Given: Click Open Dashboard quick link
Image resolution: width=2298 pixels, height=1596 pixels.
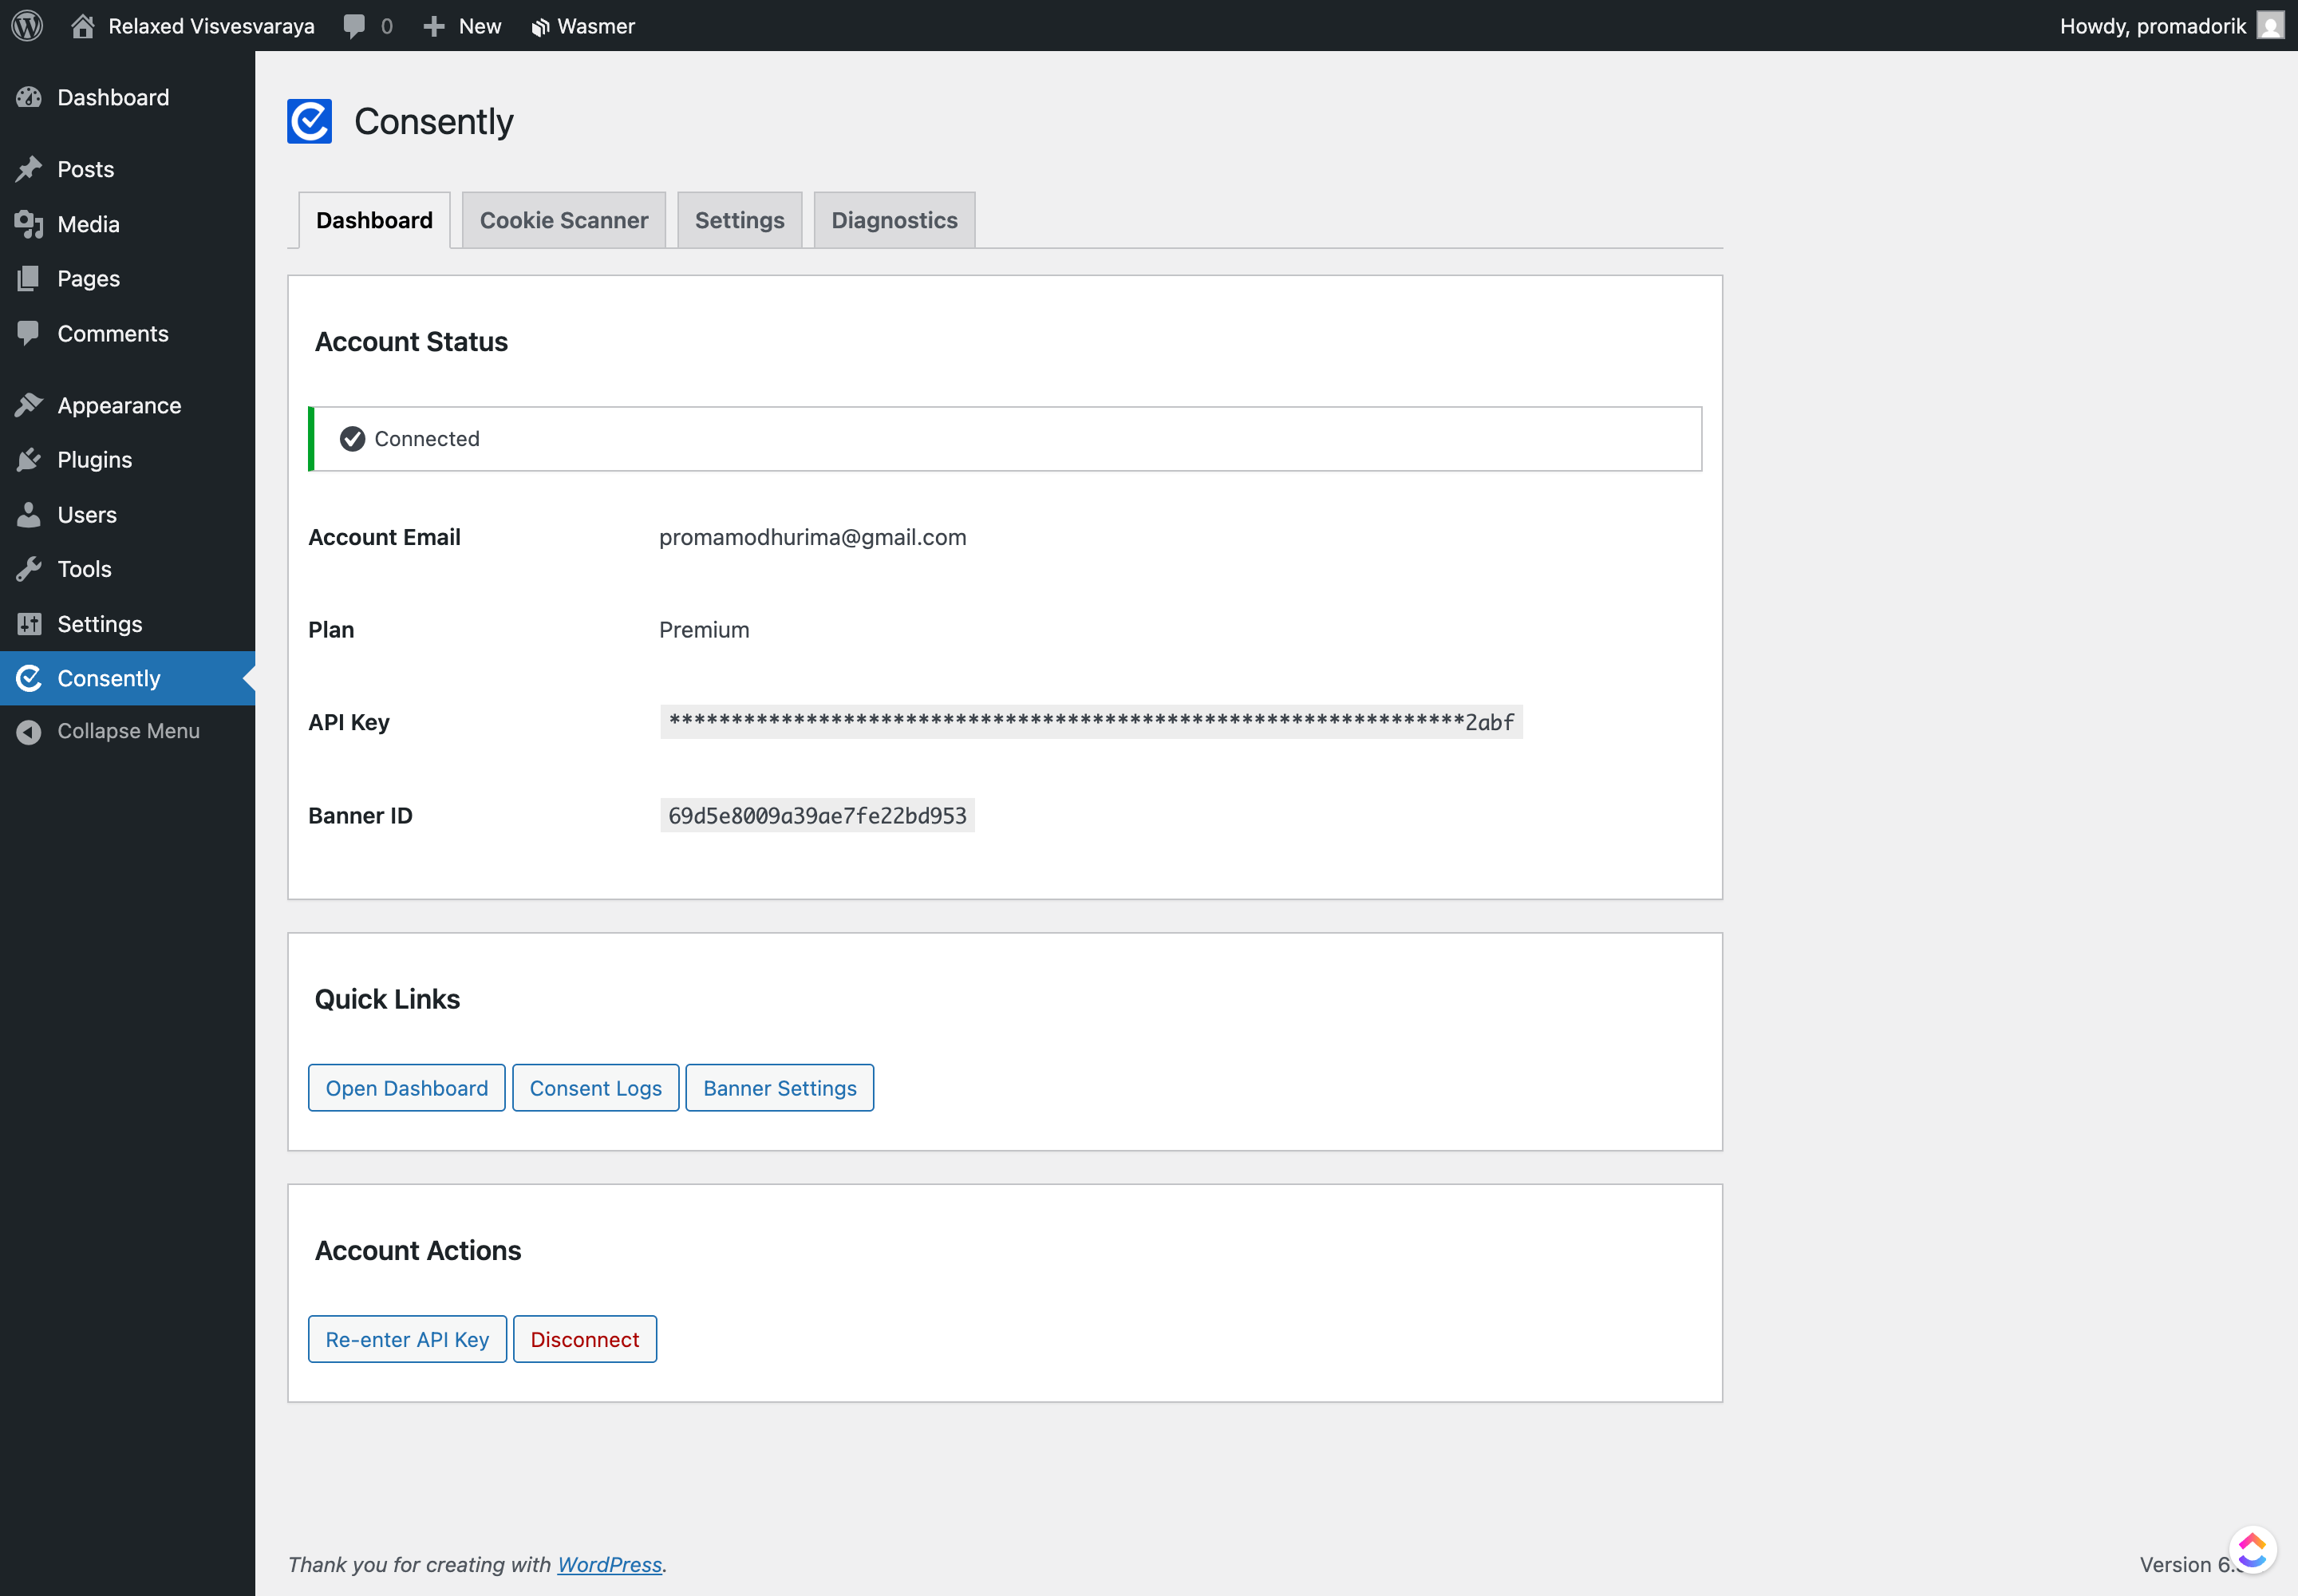Looking at the screenshot, I should [x=406, y=1087].
